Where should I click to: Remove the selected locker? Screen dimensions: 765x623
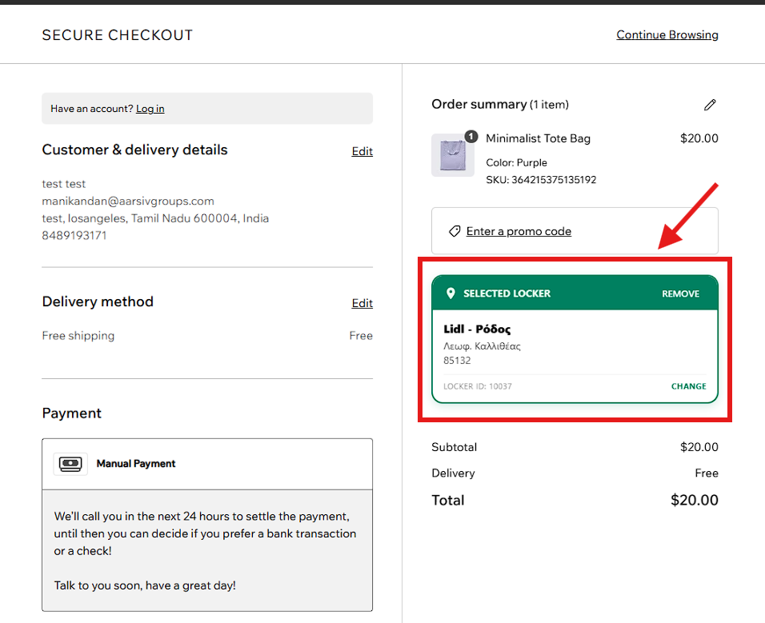pyautogui.click(x=680, y=294)
